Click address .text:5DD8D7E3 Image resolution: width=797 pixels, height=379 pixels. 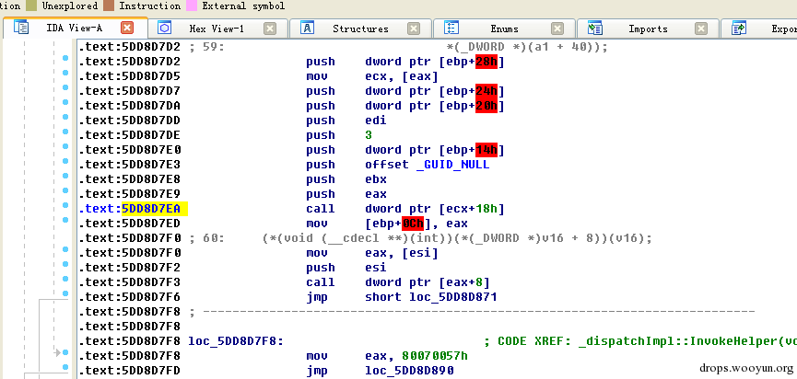(130, 165)
